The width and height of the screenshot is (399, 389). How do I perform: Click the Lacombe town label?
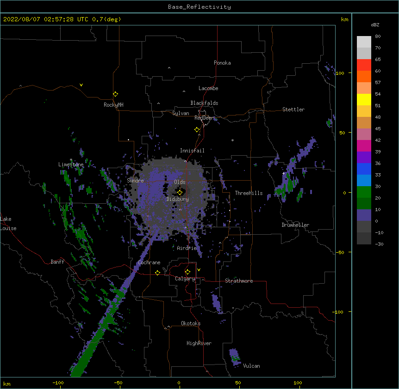[x=208, y=88]
